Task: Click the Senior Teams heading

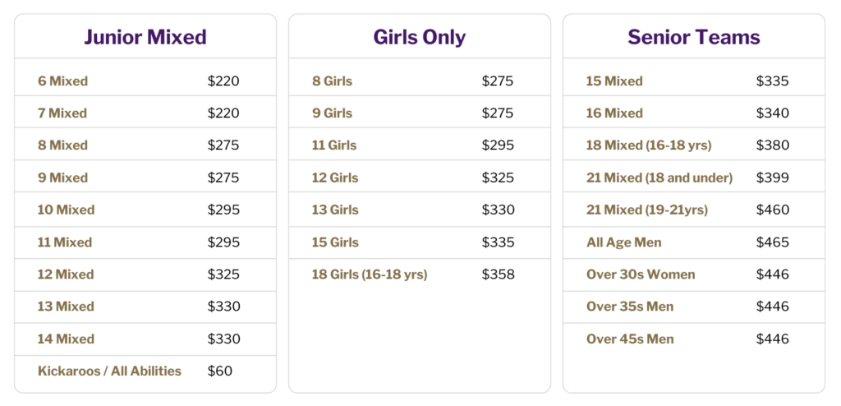Action: (693, 37)
